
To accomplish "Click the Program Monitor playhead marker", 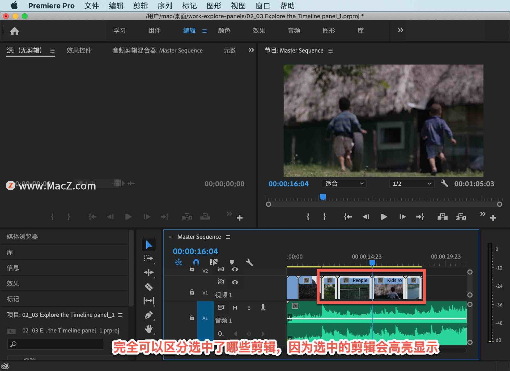I will tap(323, 197).
